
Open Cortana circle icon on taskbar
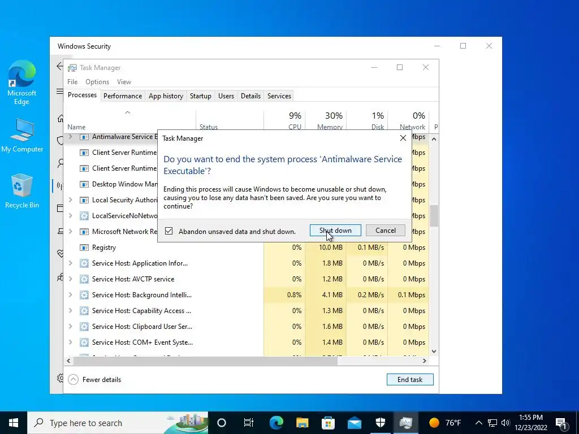[222, 423]
